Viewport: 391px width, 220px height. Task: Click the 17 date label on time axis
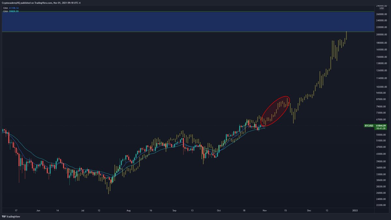tap(15, 211)
